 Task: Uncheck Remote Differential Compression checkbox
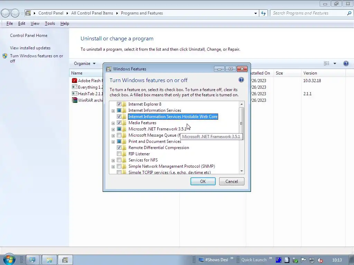[x=119, y=148]
